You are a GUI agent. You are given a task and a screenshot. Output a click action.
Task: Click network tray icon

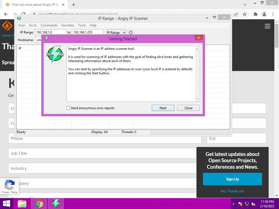(x=247, y=204)
